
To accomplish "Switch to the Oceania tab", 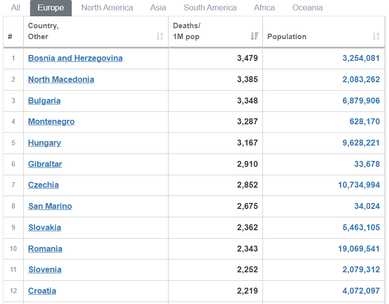I will coord(307,8).
